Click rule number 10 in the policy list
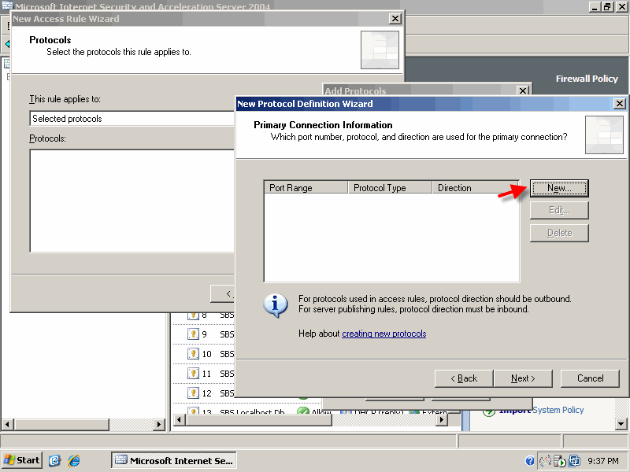The height and width of the screenshot is (472, 630). click(x=206, y=354)
